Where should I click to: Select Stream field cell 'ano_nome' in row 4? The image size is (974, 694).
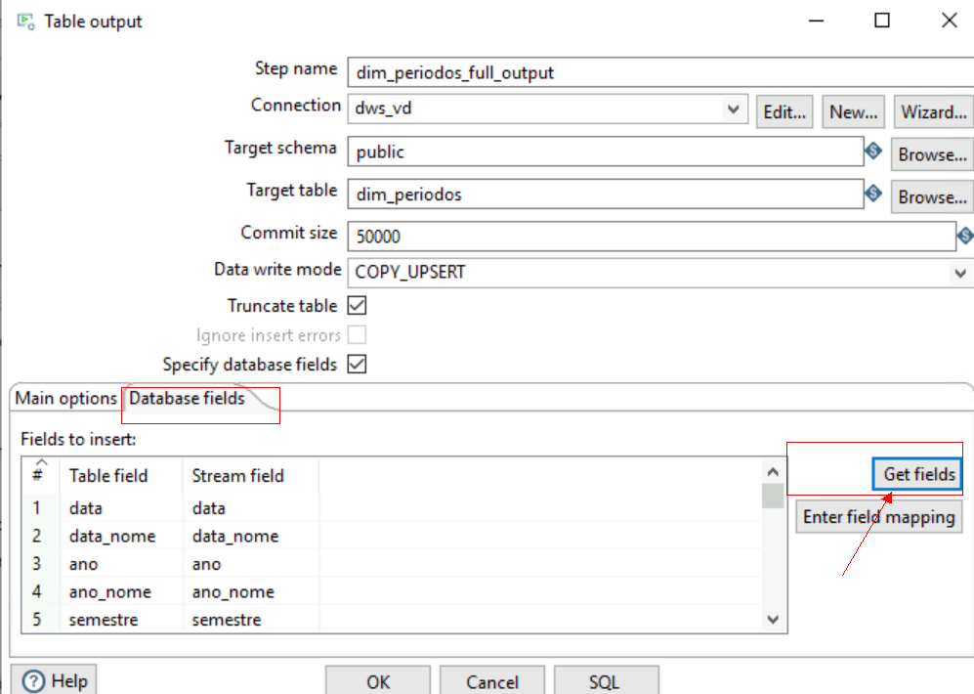tap(251, 591)
